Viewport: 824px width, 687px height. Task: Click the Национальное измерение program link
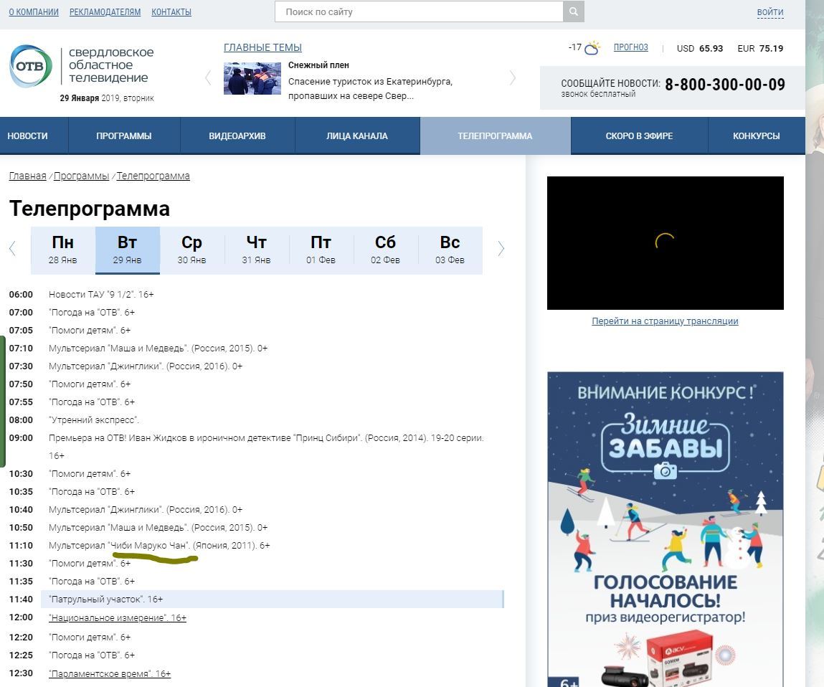[118, 618]
